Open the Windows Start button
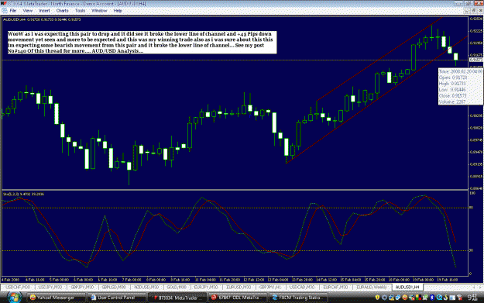The width and height of the screenshot is (484, 303). 14,297
